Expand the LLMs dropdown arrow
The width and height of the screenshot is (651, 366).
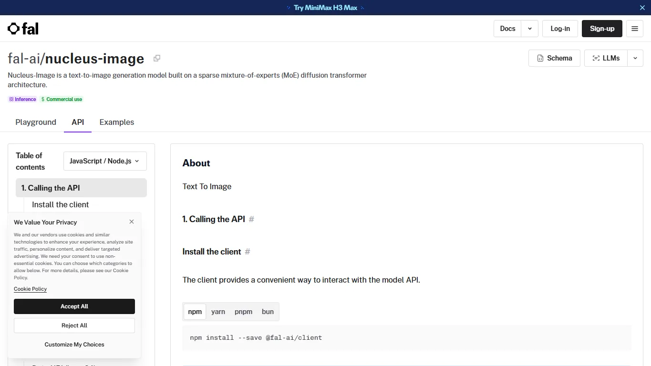coord(635,58)
